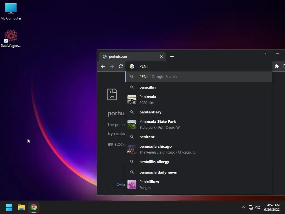Select the 'penitent' suggestion

pos(199,137)
